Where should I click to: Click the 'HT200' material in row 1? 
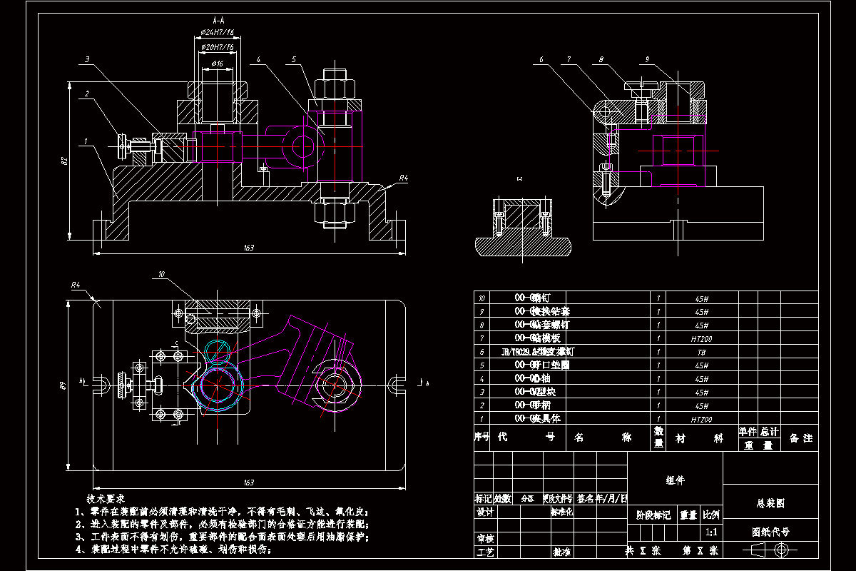pos(702,420)
